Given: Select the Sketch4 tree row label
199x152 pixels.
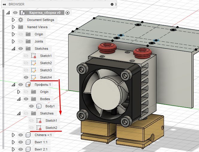Looking at the screenshot, I should click(46, 77).
